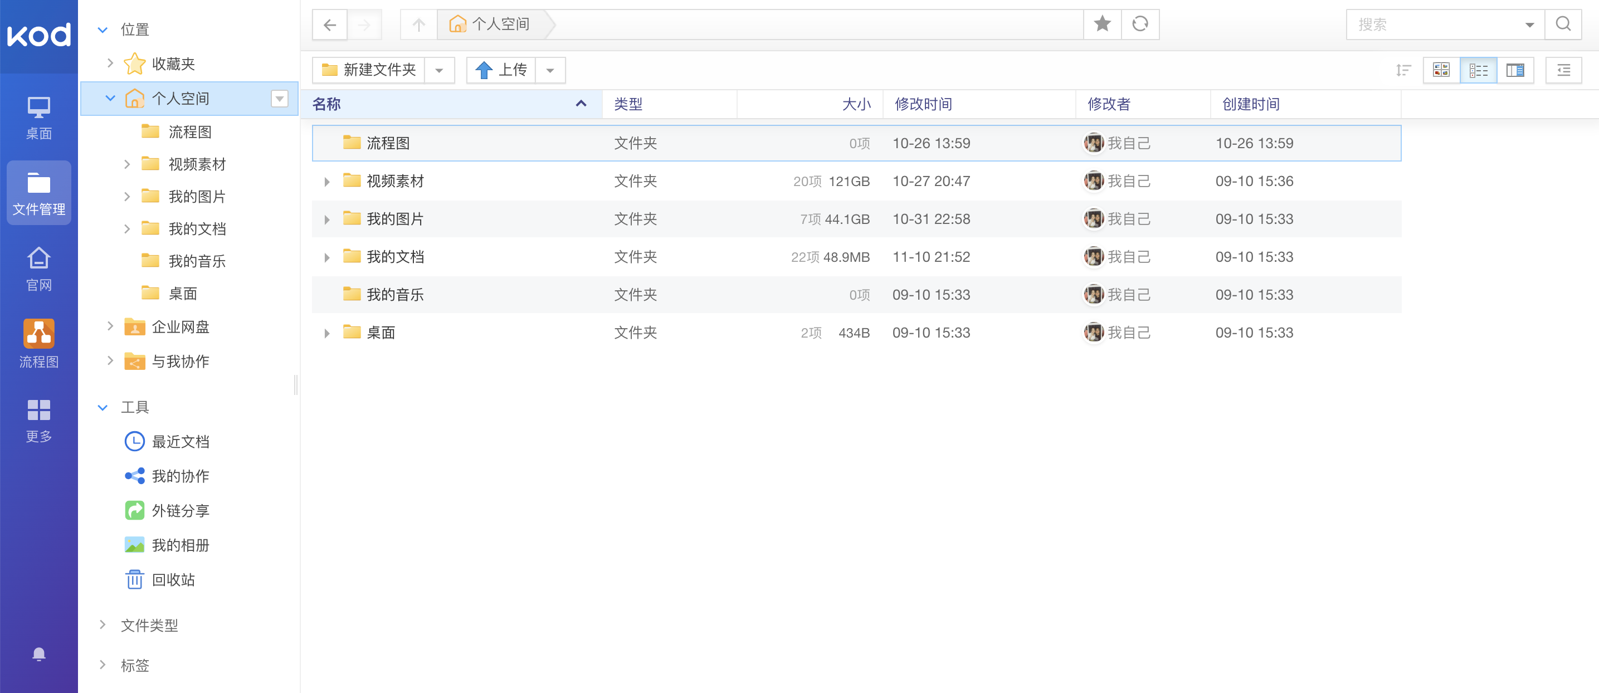Click the search magnifier button
1599x693 pixels.
coord(1563,24)
